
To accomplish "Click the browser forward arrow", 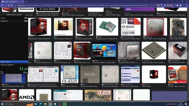I will (5, 5).
